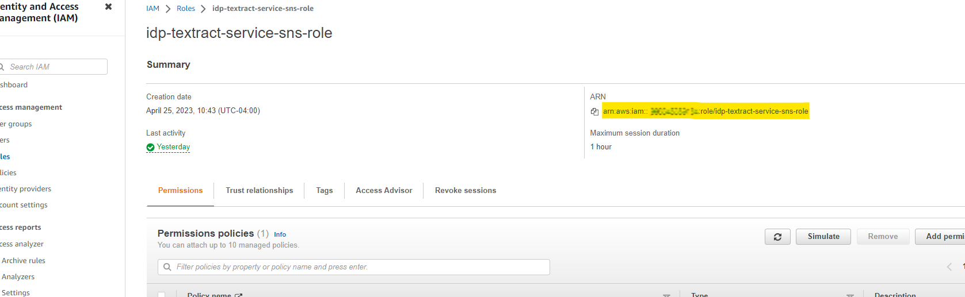Click the highlighted role ARN text
This screenshot has height=297, width=965.
pyautogui.click(x=705, y=111)
